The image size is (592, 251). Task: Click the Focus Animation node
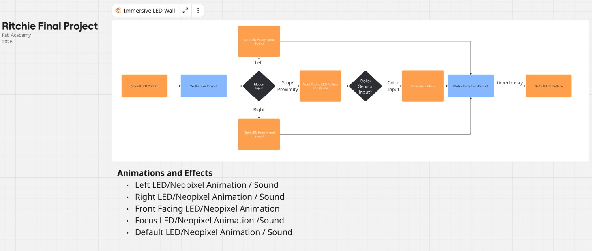coord(423,86)
